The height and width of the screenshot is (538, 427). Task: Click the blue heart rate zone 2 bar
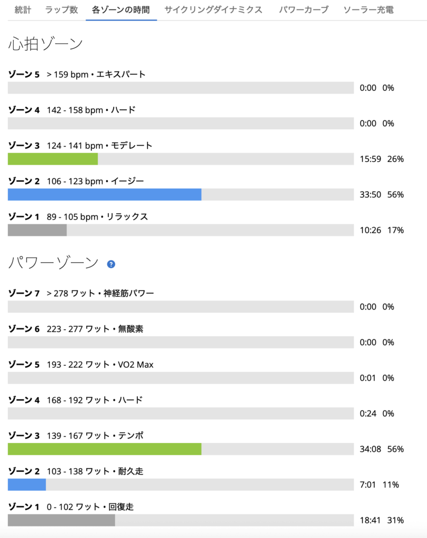click(104, 194)
